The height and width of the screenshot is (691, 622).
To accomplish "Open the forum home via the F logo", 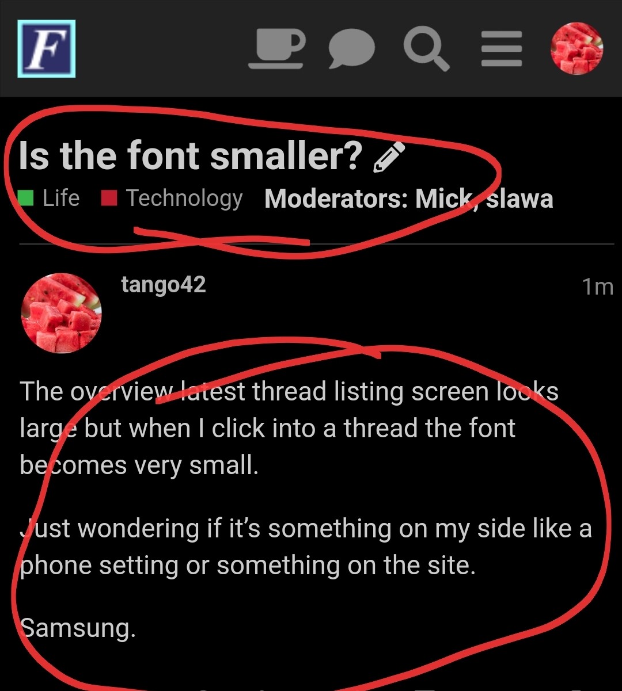I will click(x=47, y=49).
